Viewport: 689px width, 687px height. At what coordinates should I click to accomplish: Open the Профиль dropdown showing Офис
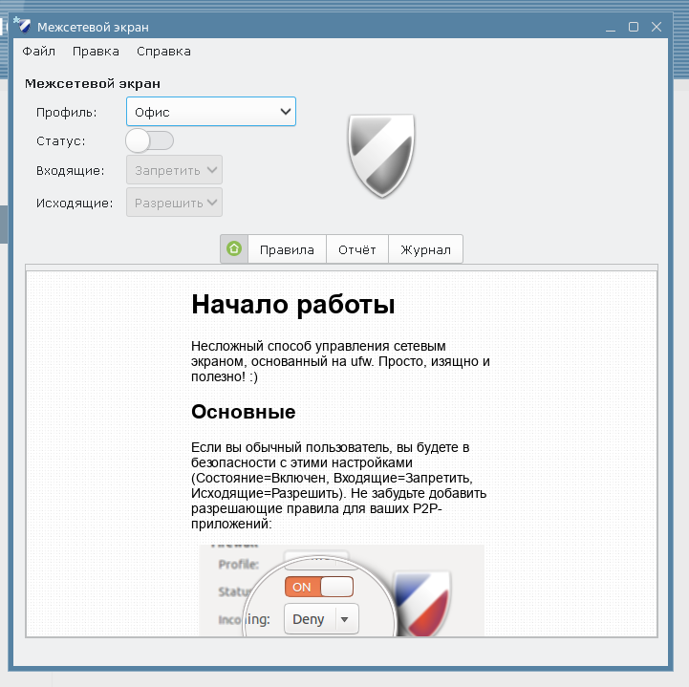click(x=211, y=112)
